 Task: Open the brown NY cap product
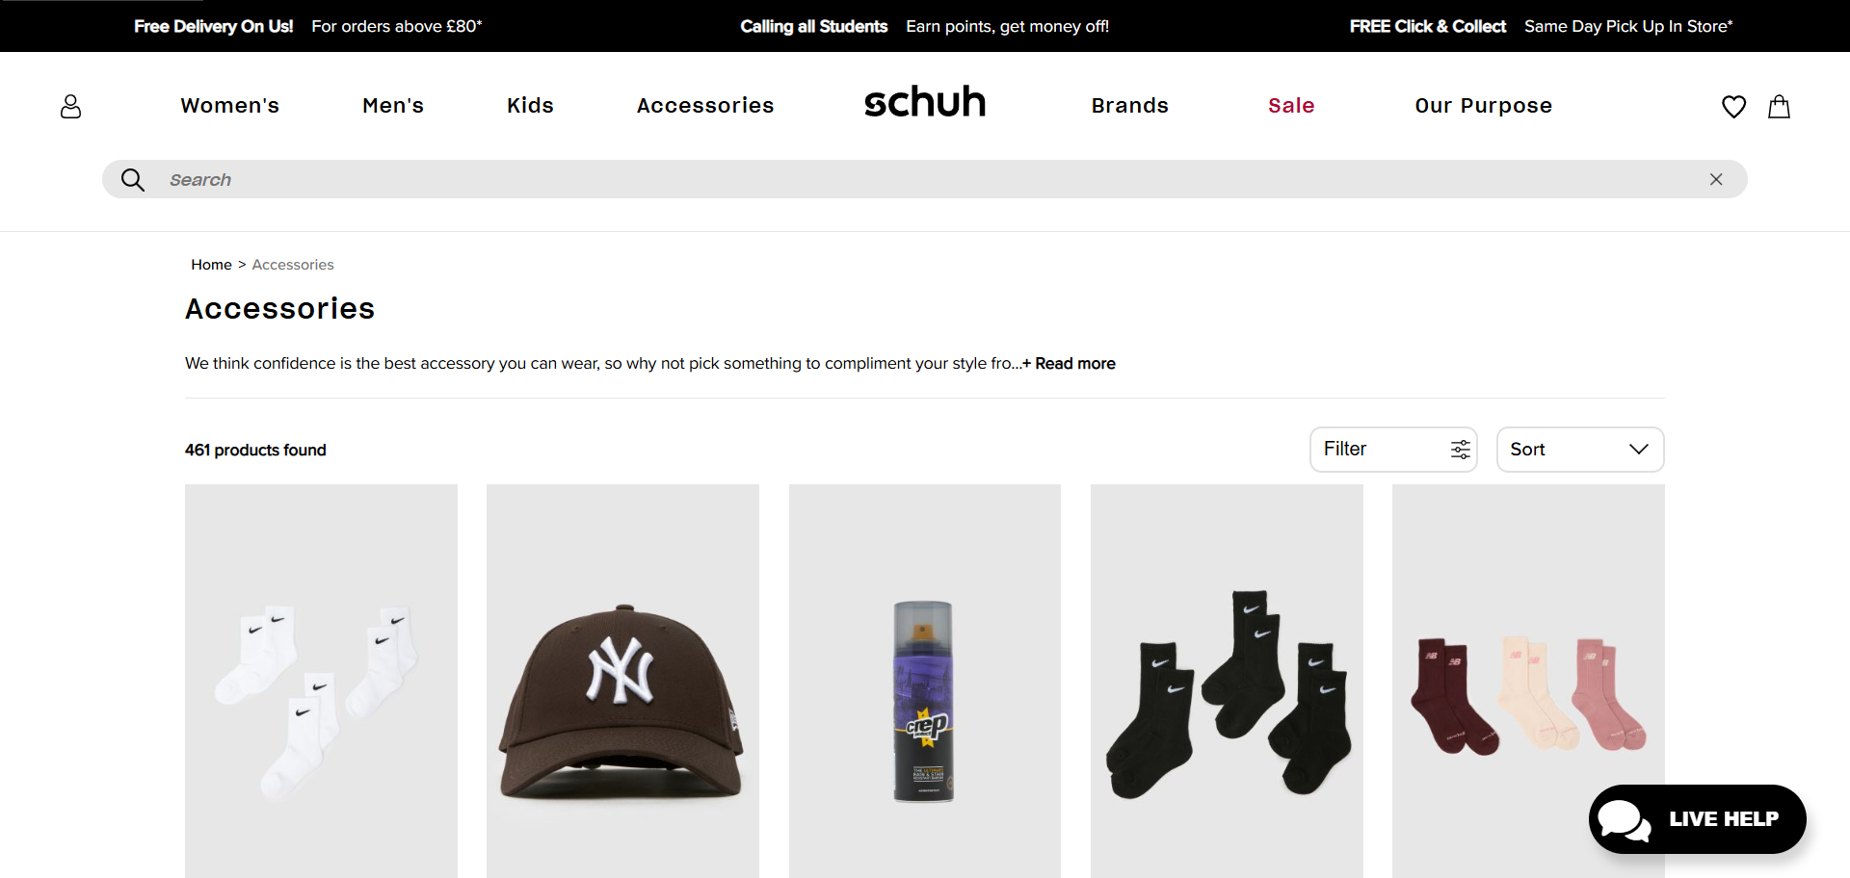[622, 681]
